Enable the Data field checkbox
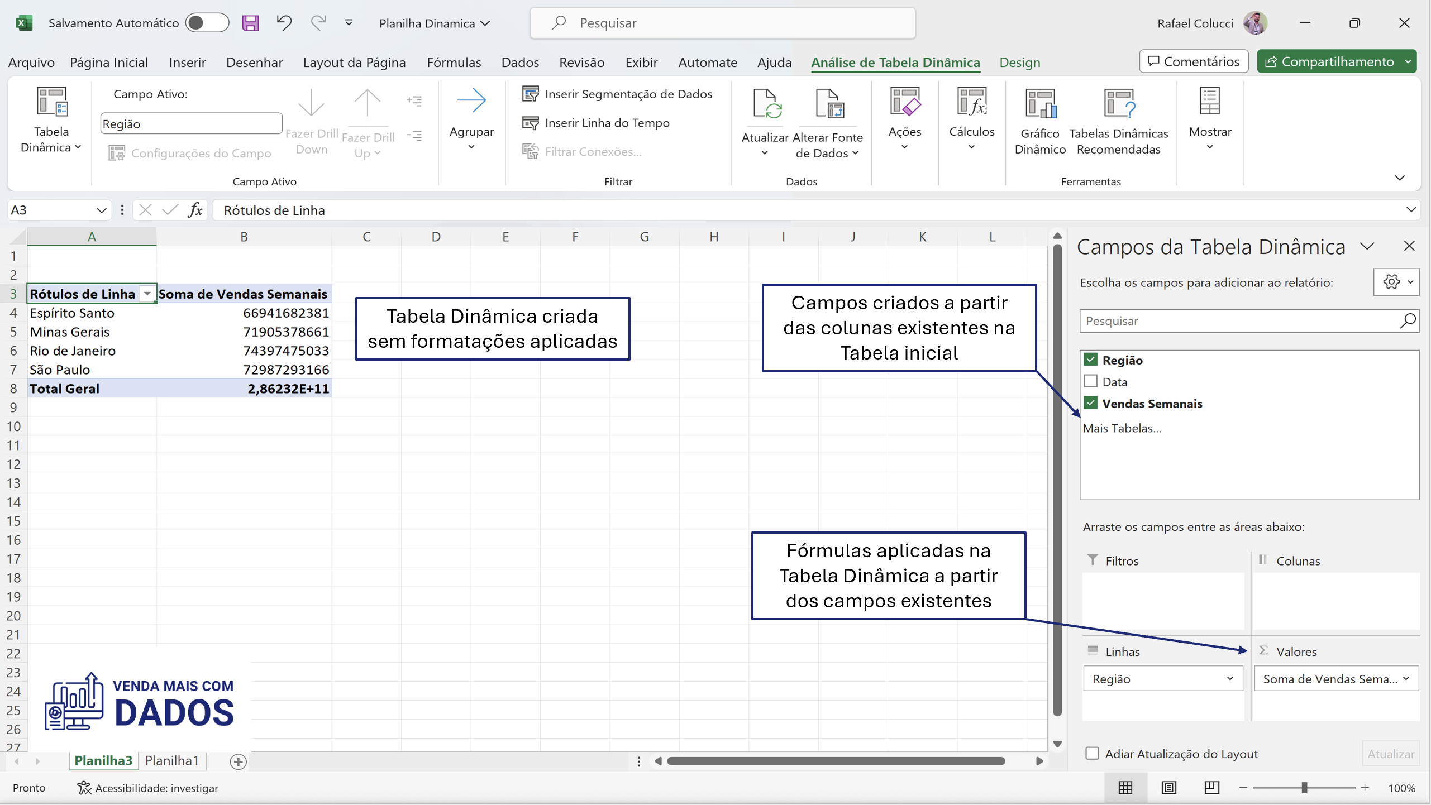The image size is (1431, 805). coord(1091,381)
